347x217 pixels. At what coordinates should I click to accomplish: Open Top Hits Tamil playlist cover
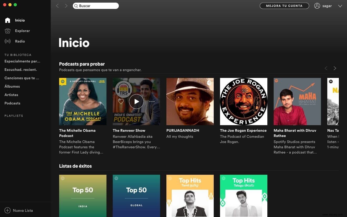click(190, 196)
